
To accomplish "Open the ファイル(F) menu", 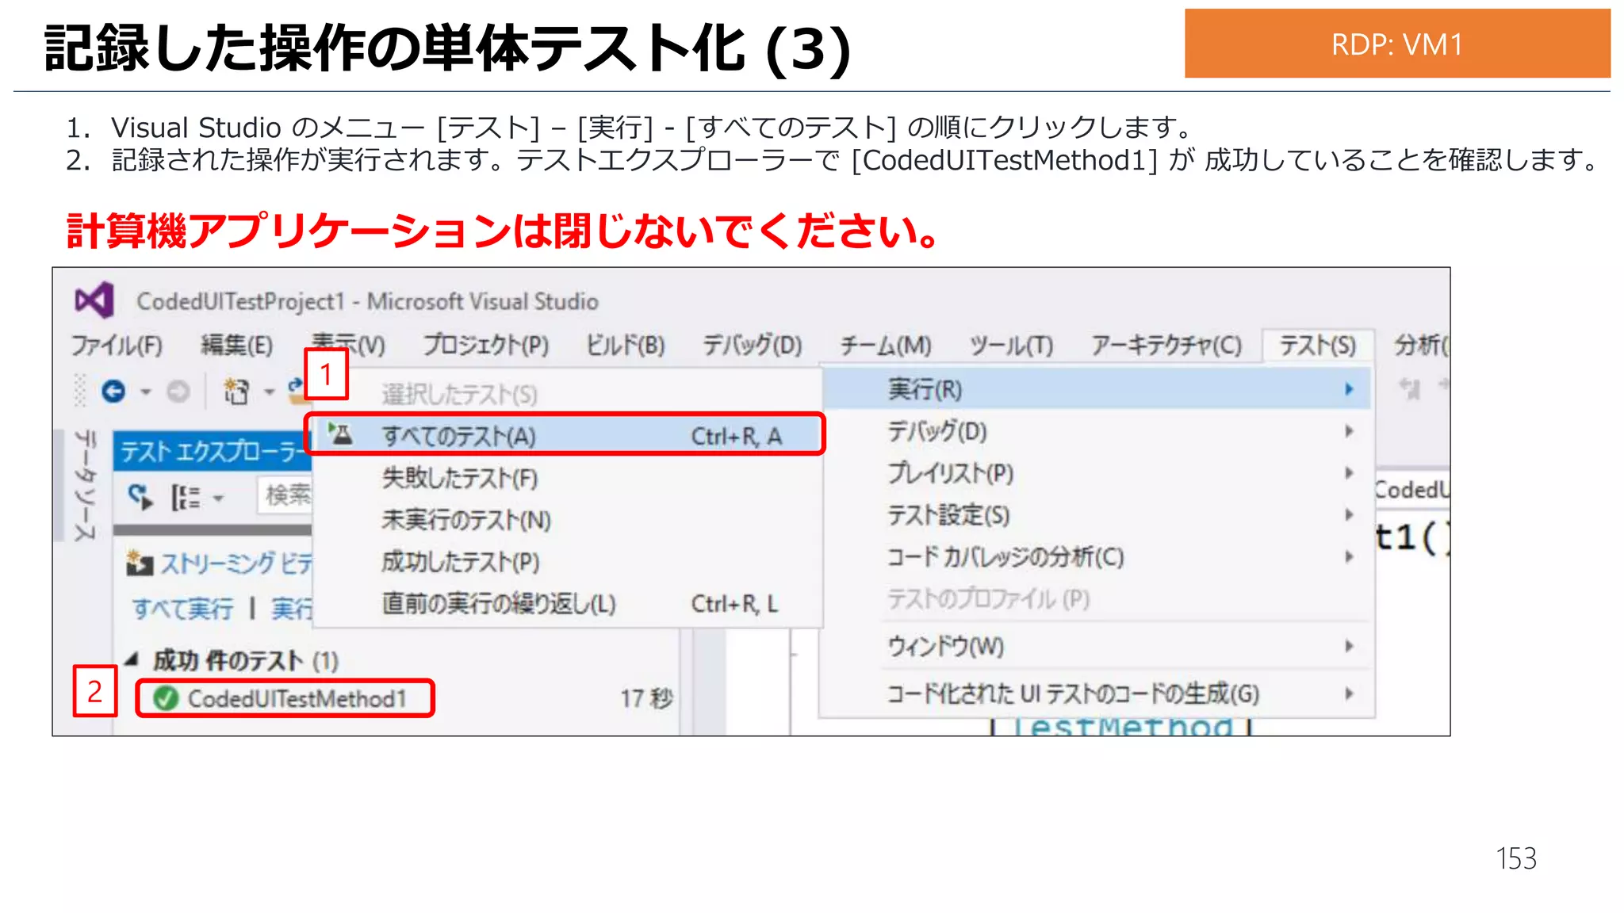I will pyautogui.click(x=117, y=346).
